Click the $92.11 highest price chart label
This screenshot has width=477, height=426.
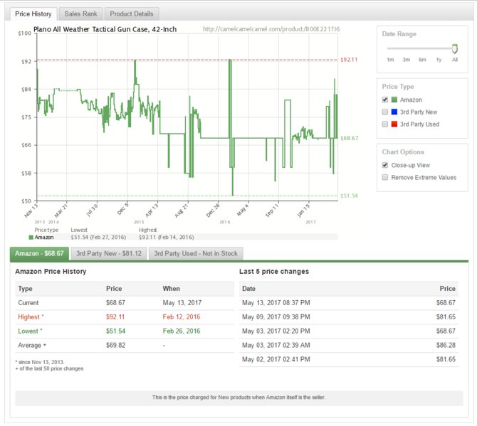point(349,60)
